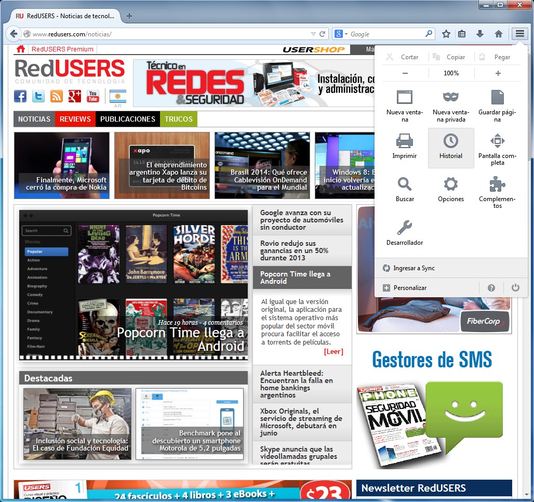Open the downloads arrow icon
534x502 pixels.
point(480,34)
